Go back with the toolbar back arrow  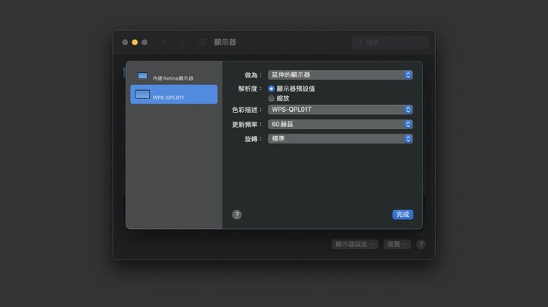pos(166,43)
